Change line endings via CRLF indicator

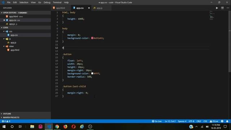point(199,121)
